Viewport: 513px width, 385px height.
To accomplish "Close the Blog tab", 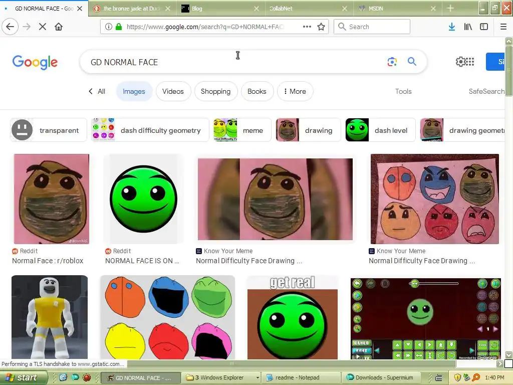I will point(256,9).
